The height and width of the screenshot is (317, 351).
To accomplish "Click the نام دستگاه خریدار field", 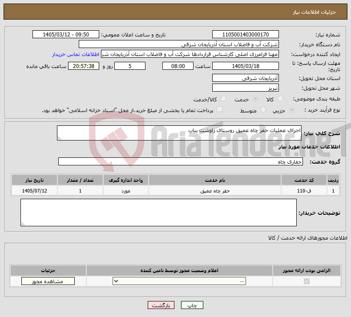I will pos(179,44).
